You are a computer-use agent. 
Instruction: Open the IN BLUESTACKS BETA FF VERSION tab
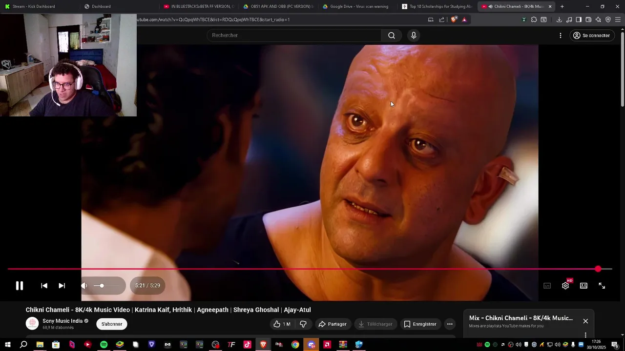[199, 6]
